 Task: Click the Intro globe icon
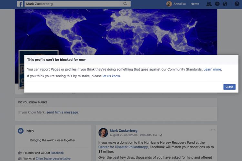point(21,131)
